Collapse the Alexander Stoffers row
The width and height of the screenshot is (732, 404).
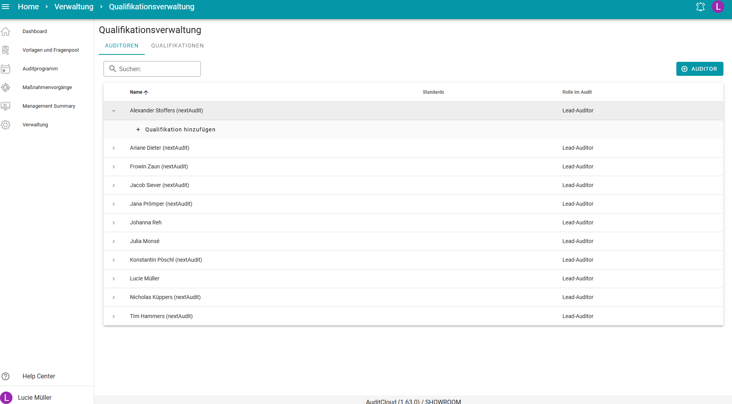point(114,111)
